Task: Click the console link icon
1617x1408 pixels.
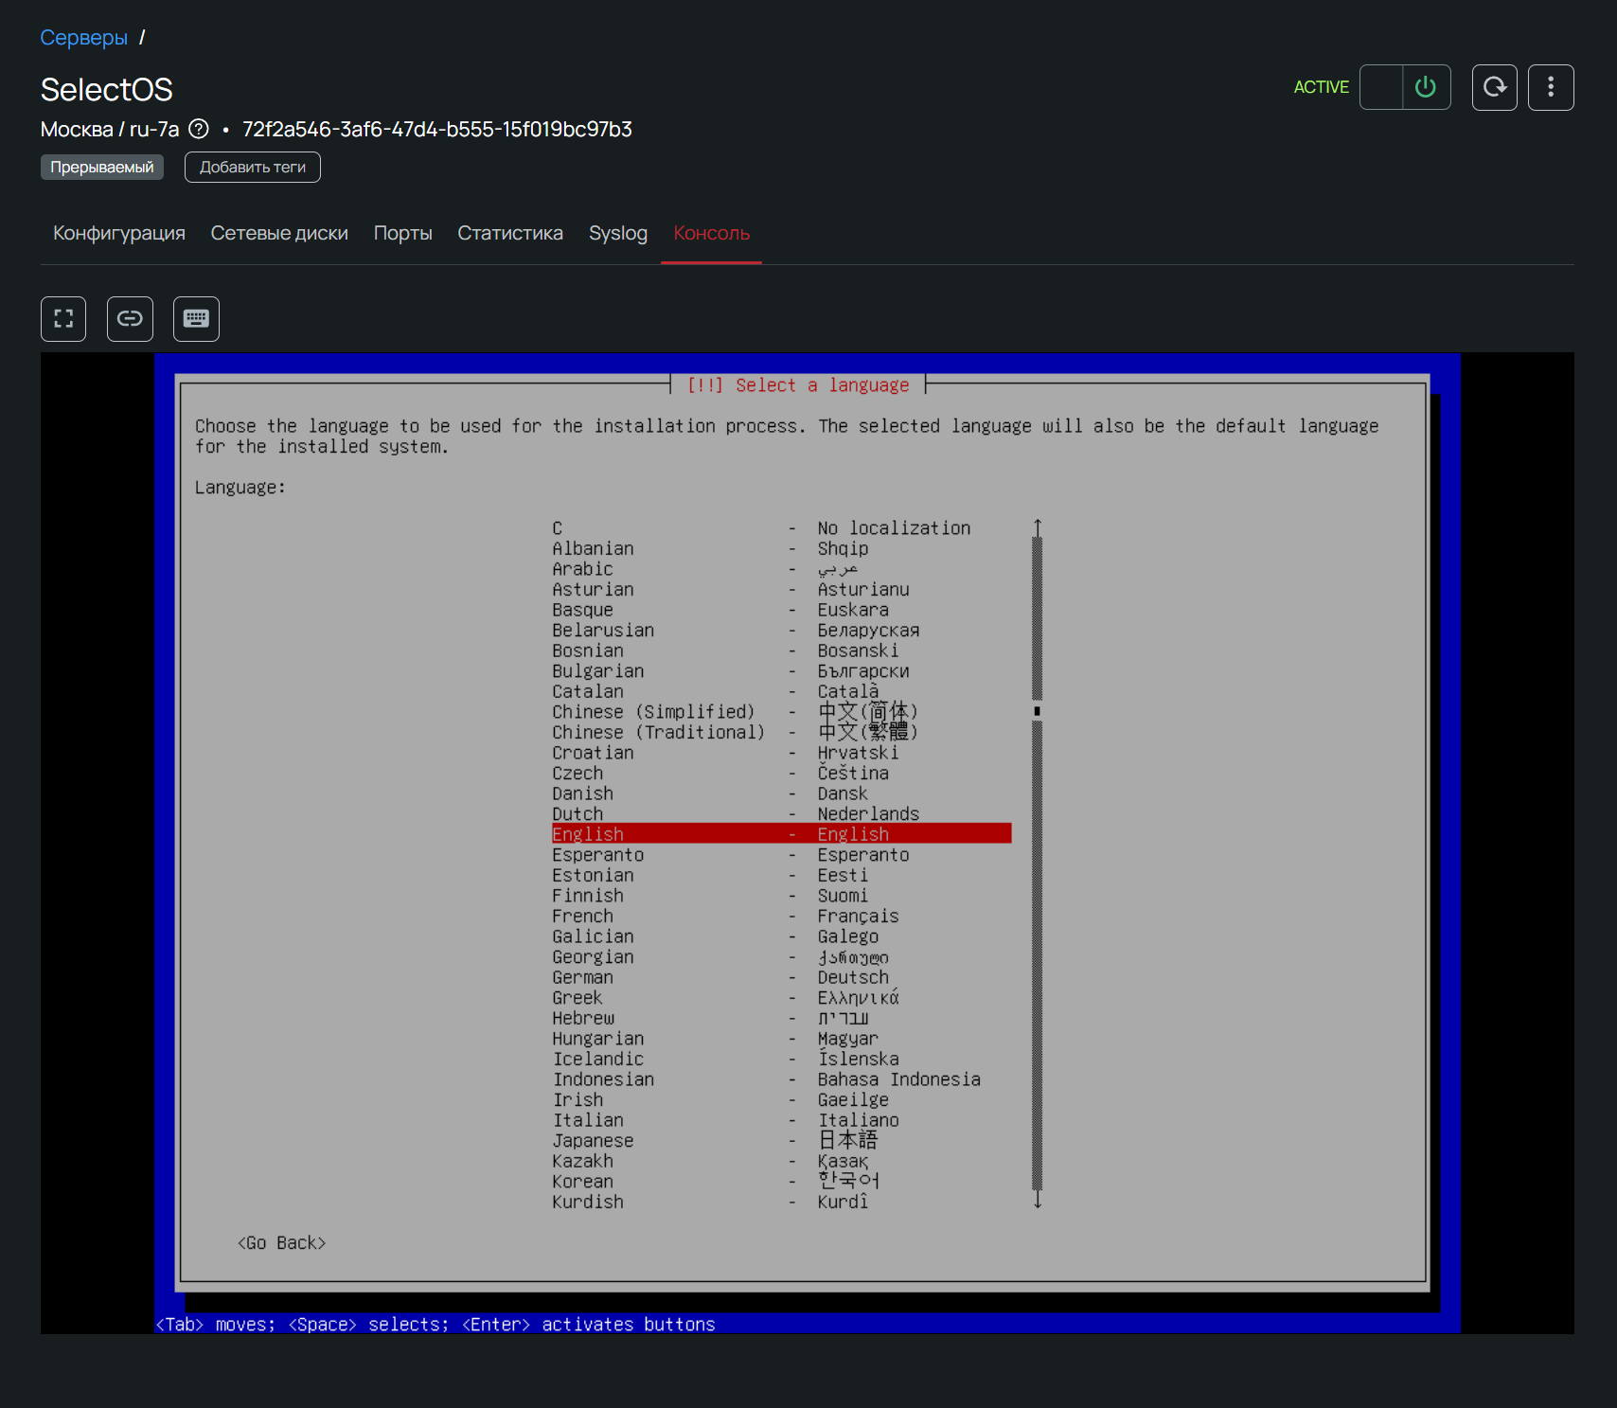Action: 130,319
